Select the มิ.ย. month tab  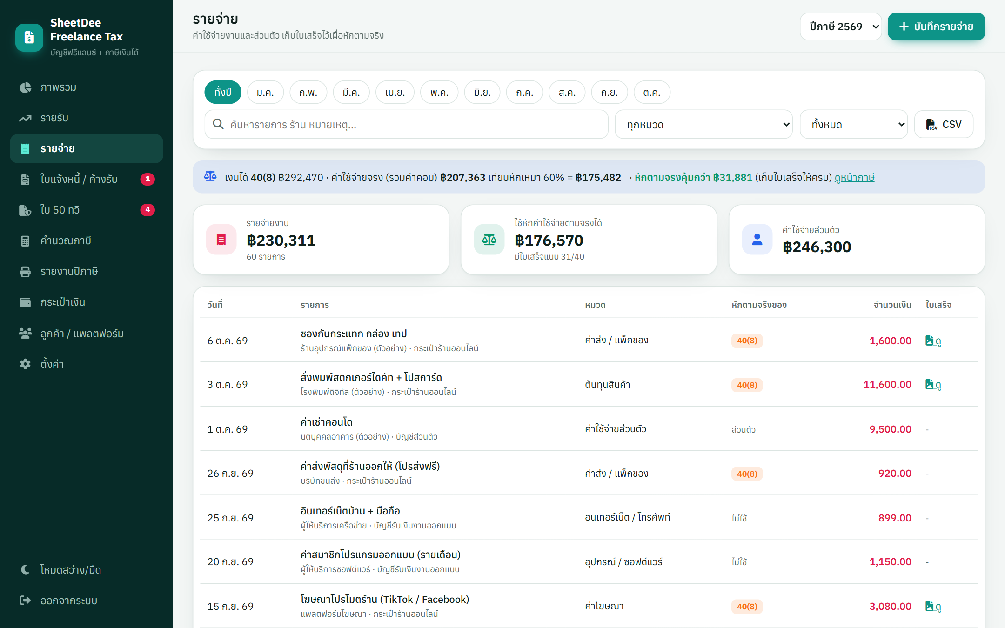(x=482, y=92)
